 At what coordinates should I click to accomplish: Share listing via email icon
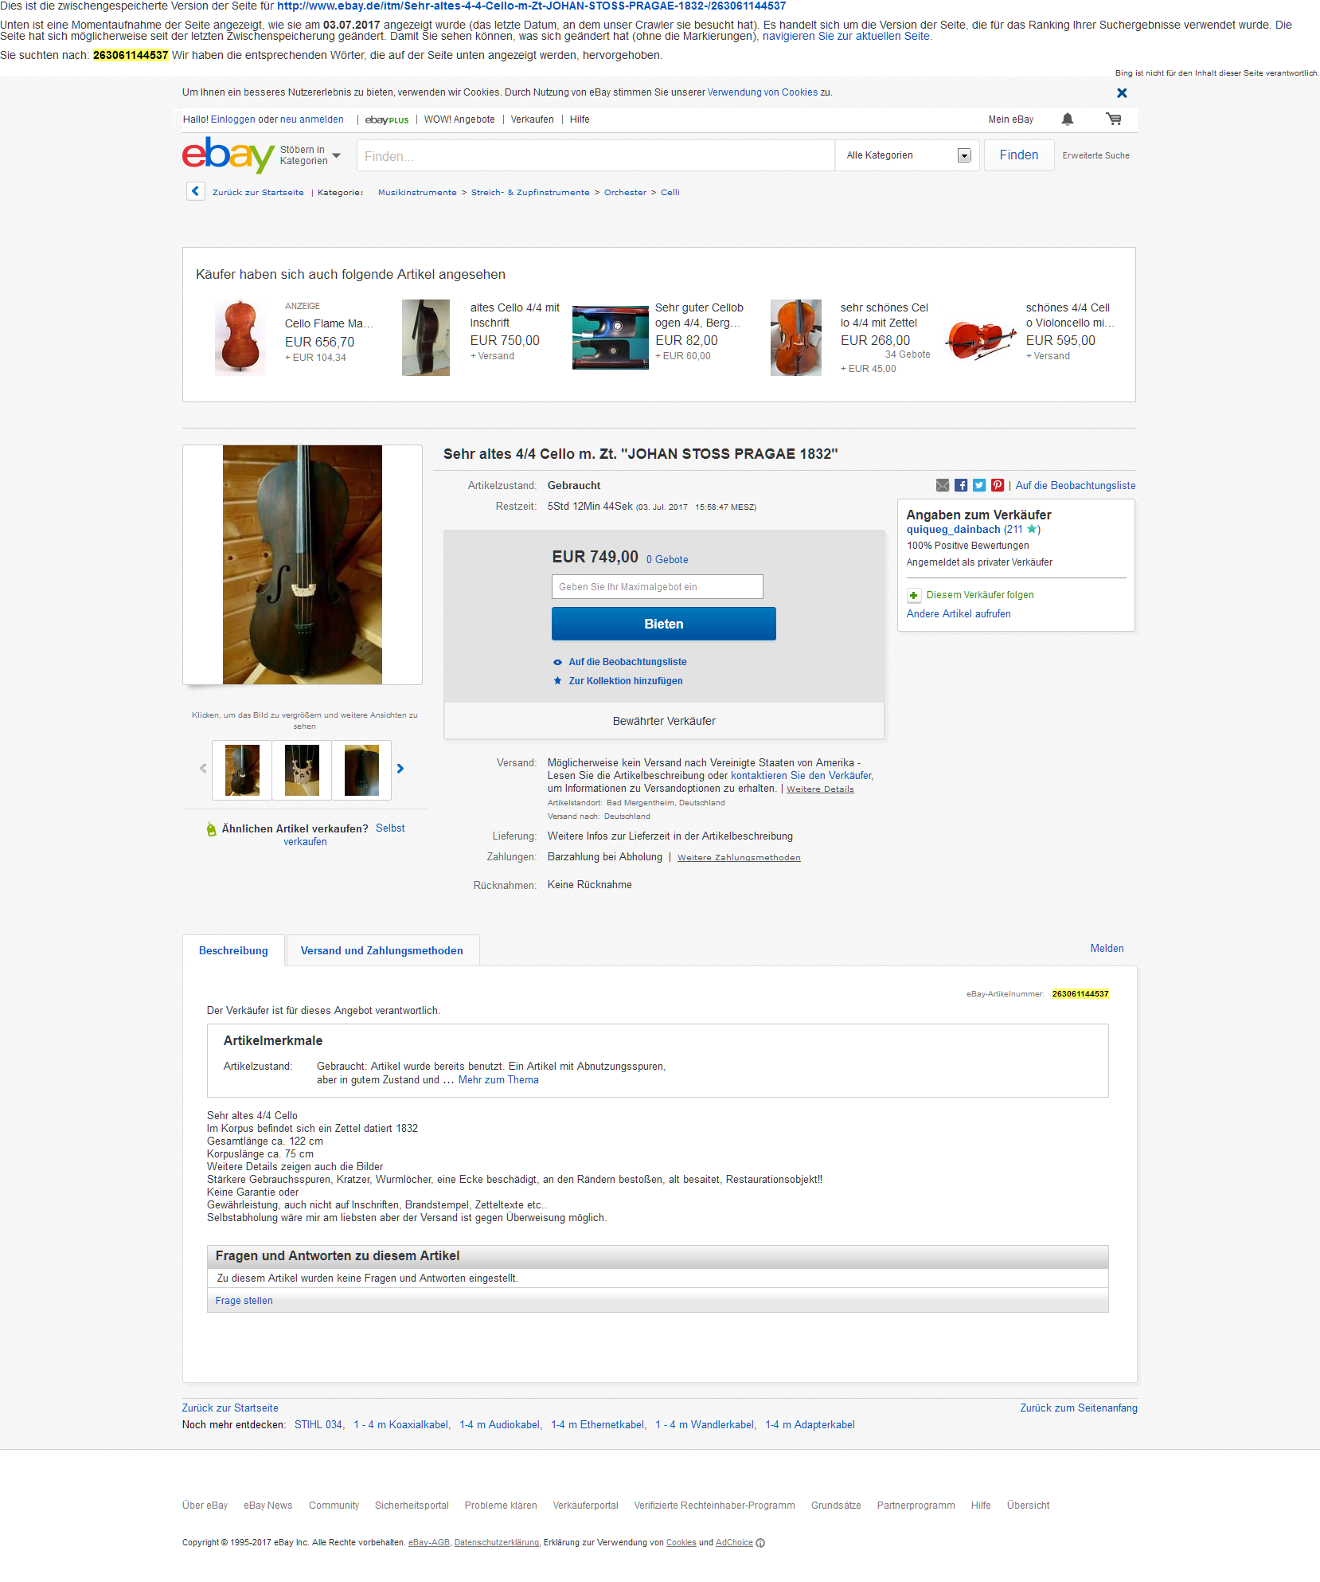click(x=943, y=486)
